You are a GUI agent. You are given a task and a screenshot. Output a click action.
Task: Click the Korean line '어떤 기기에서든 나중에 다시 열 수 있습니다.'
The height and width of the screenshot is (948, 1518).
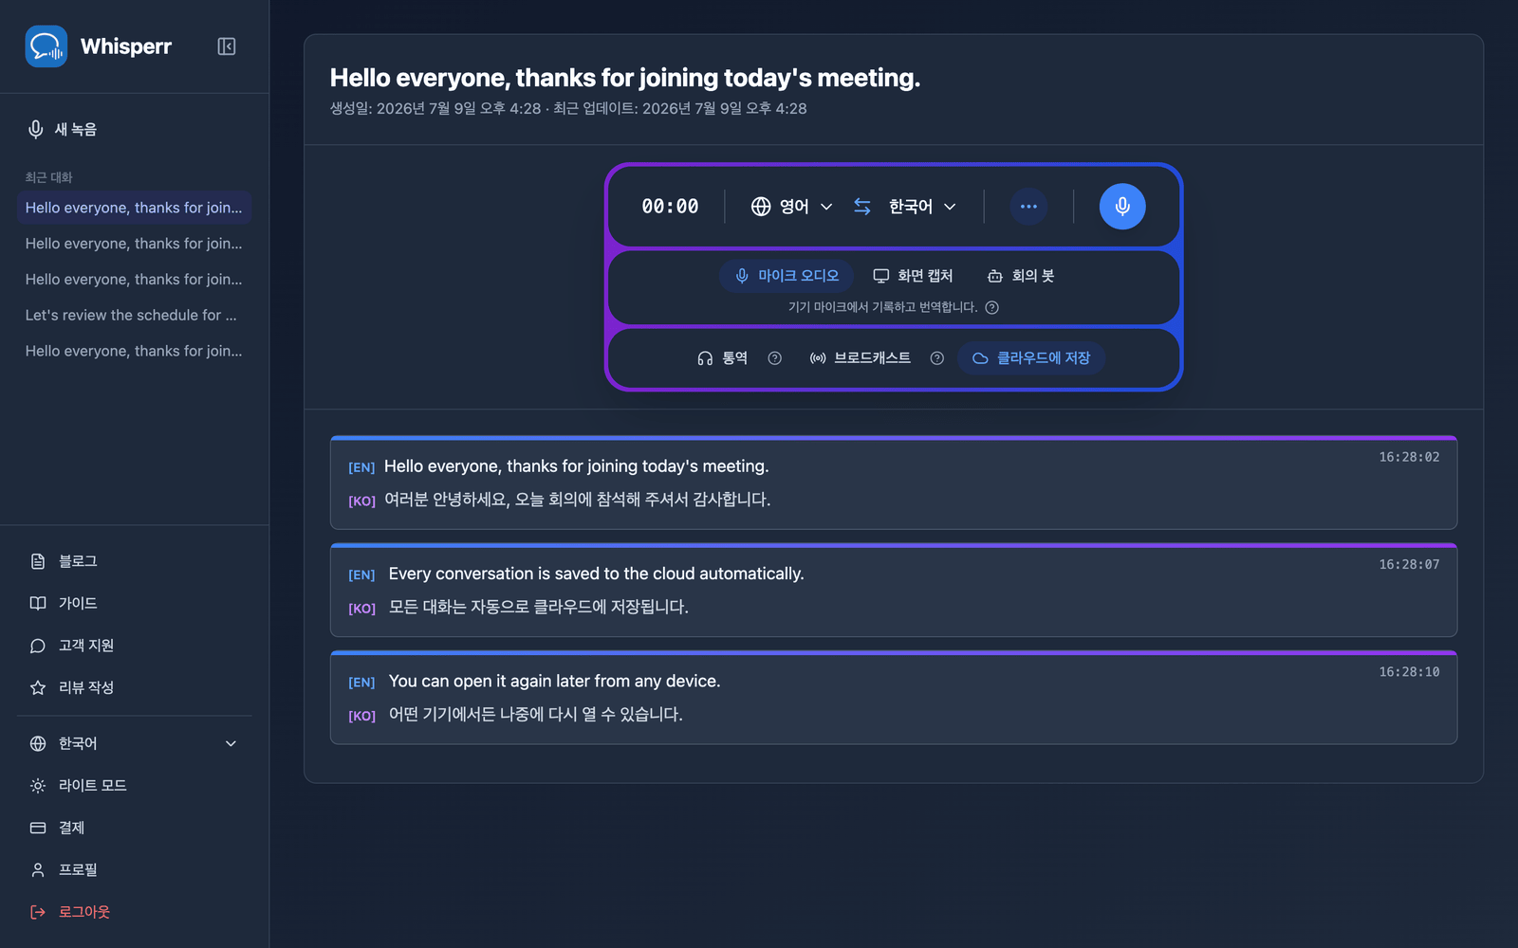[x=535, y=714]
